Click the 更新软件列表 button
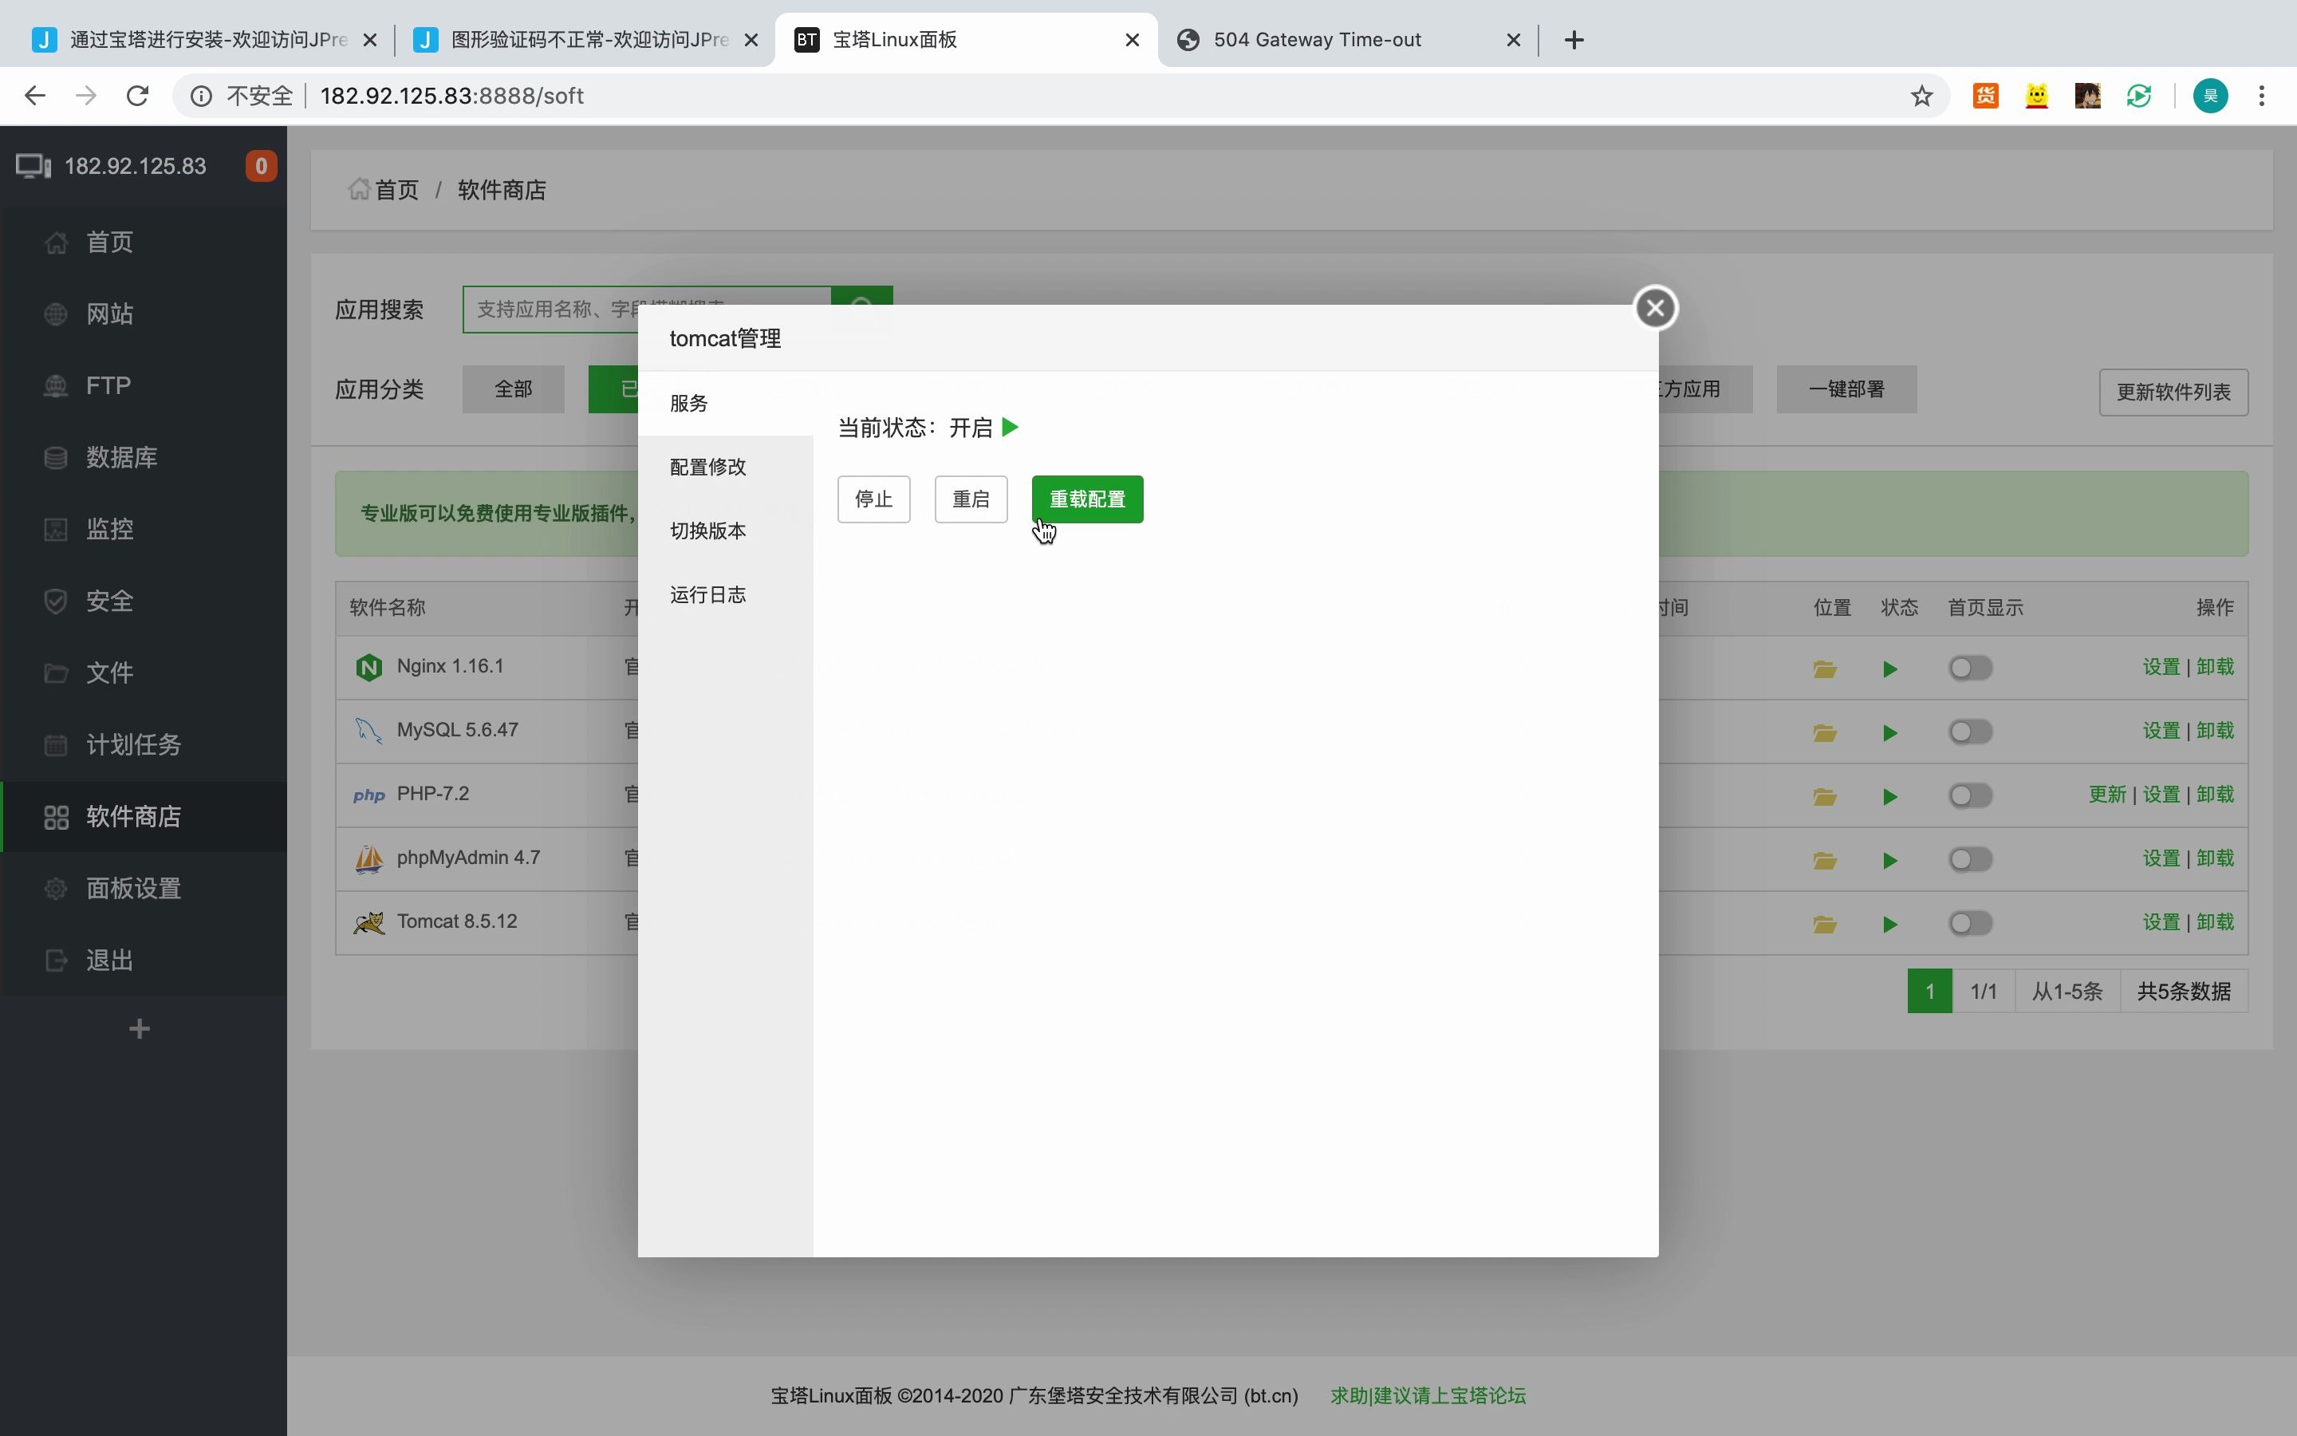 (x=2173, y=391)
